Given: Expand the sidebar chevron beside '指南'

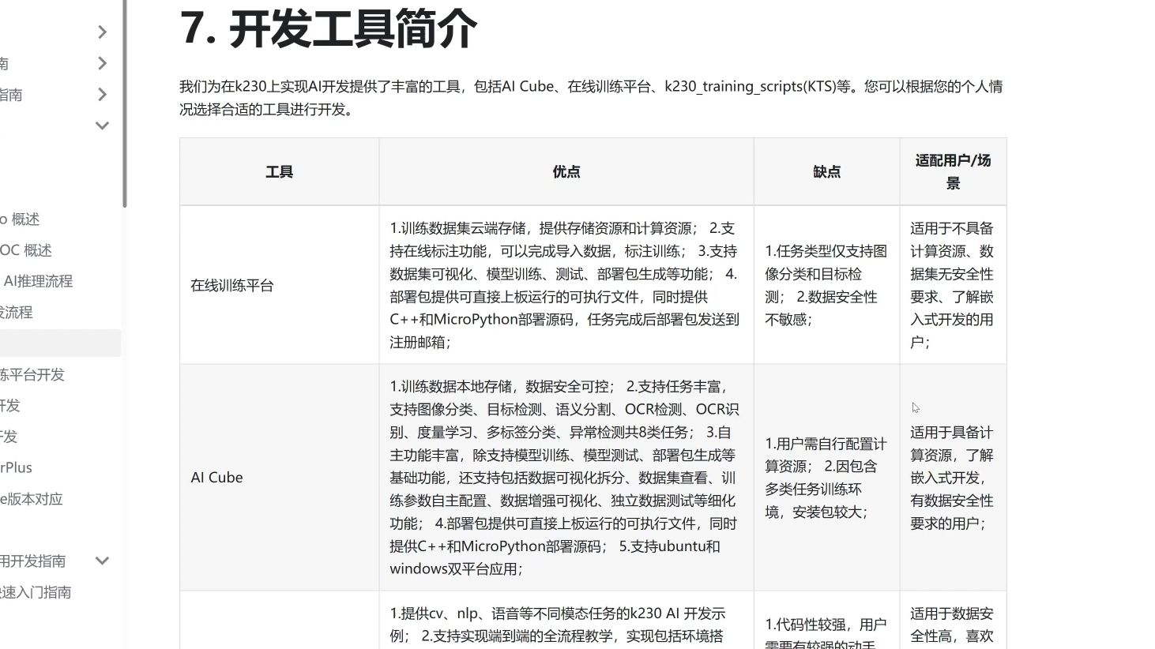Looking at the screenshot, I should (x=102, y=95).
